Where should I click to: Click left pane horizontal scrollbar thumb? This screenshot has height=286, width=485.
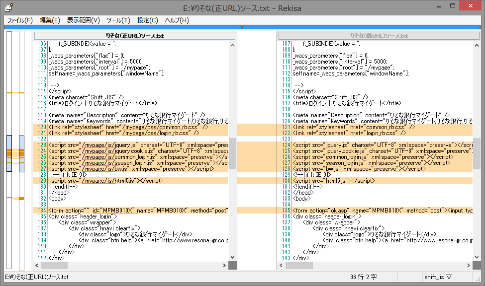pos(54,265)
